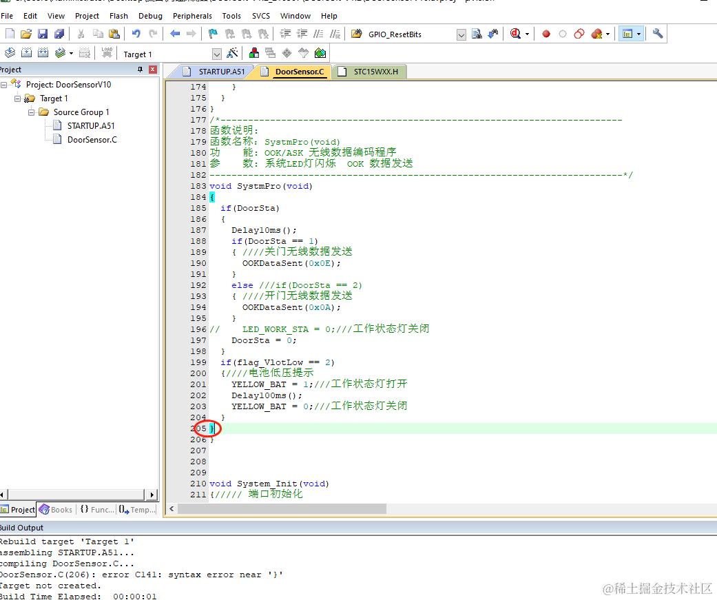The width and height of the screenshot is (717, 600).
Task: Collapse the Source Group 1 tree node
Action: 31,112
